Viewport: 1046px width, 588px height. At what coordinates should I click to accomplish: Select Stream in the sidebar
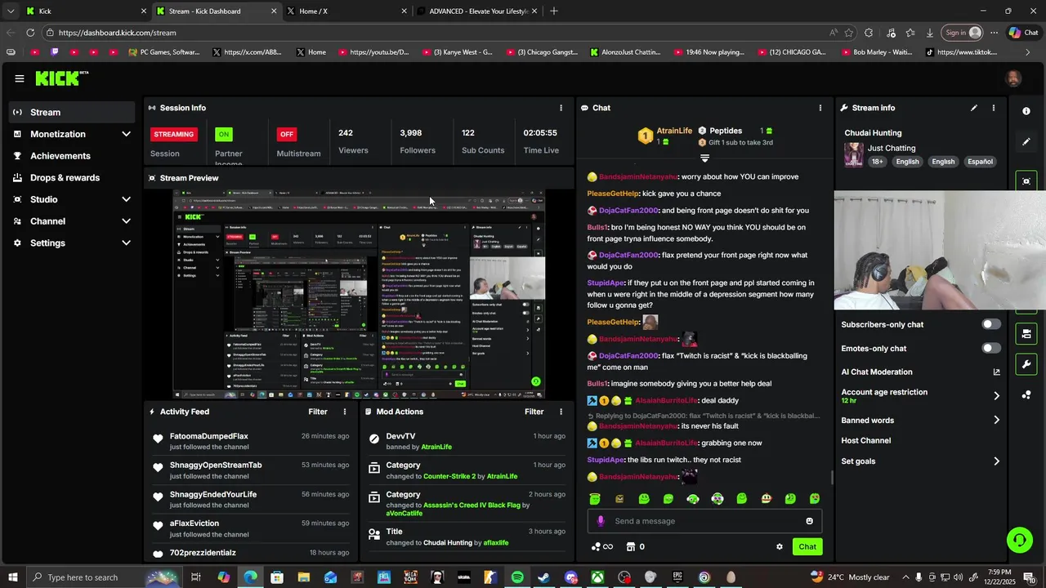pyautogui.click(x=72, y=112)
